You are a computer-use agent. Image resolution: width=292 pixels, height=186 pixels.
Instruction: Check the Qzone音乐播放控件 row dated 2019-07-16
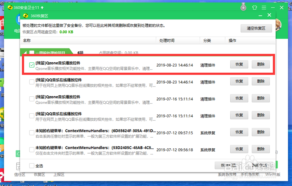click(32, 99)
